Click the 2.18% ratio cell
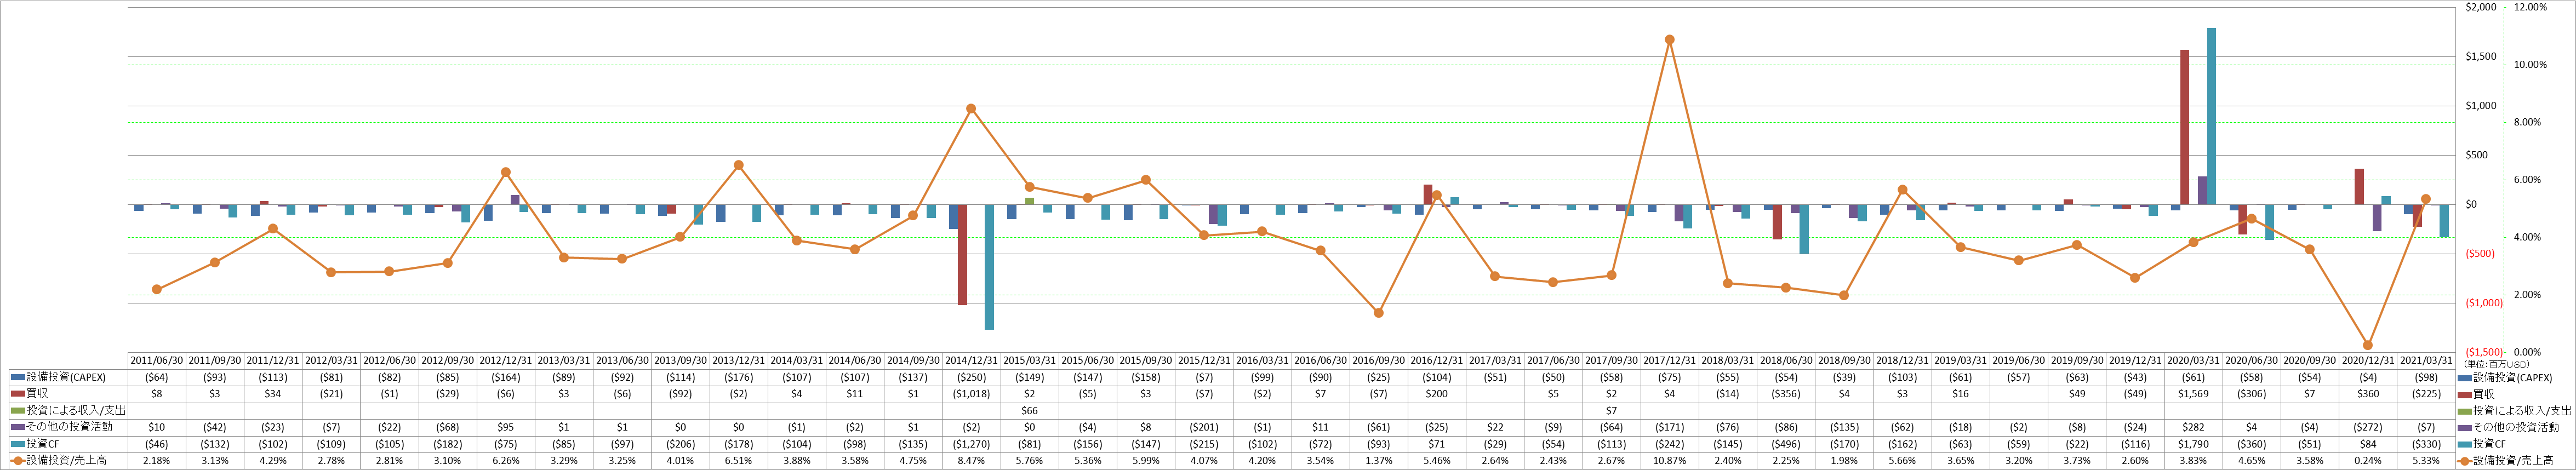Viewport: 2576px width, 470px height. [157, 461]
